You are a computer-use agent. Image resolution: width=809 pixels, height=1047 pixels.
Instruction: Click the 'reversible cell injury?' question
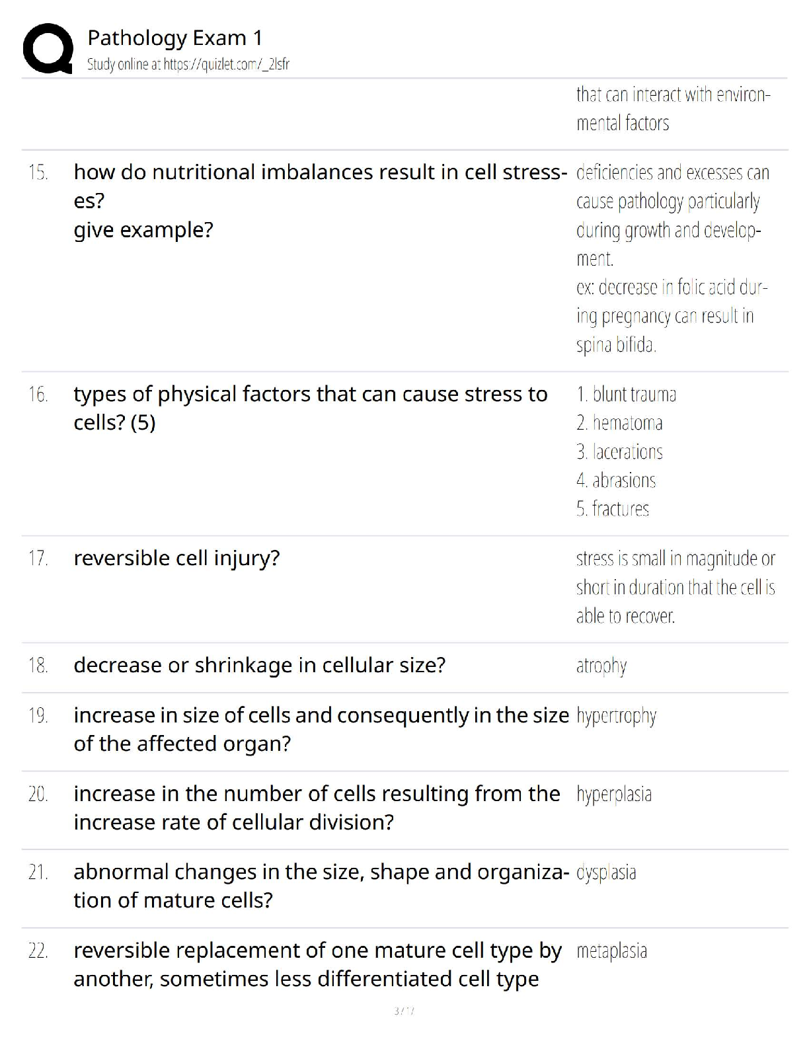tap(176, 558)
